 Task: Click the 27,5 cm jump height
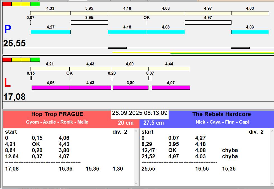[x=153, y=123]
